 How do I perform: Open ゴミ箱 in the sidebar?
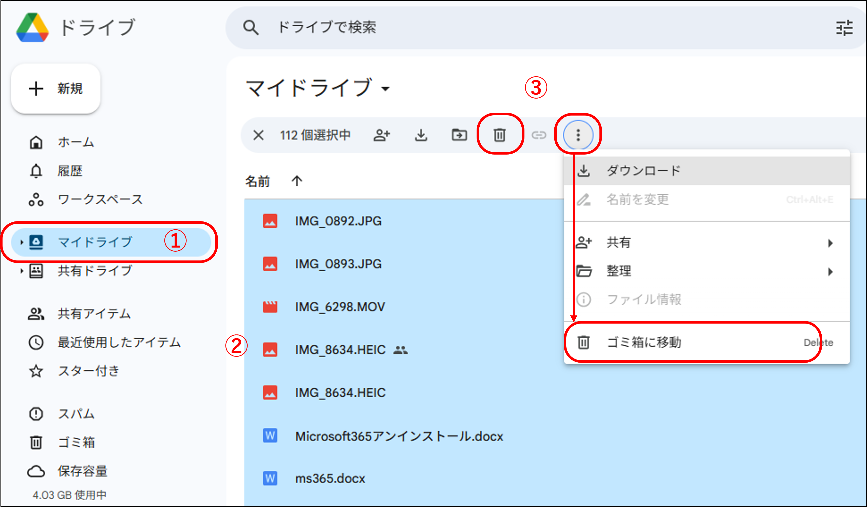click(x=62, y=442)
